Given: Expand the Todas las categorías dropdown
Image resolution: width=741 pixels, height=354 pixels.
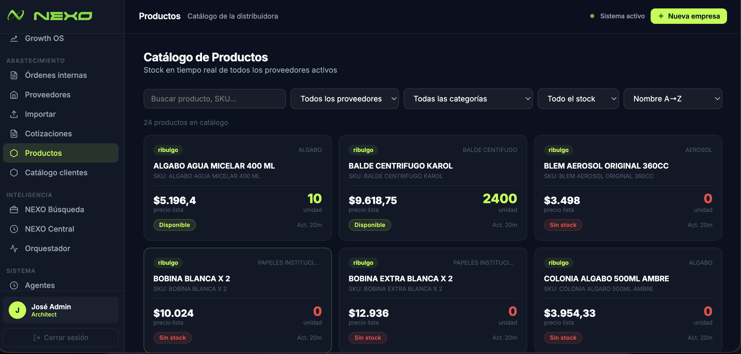Looking at the screenshot, I should pos(468,99).
